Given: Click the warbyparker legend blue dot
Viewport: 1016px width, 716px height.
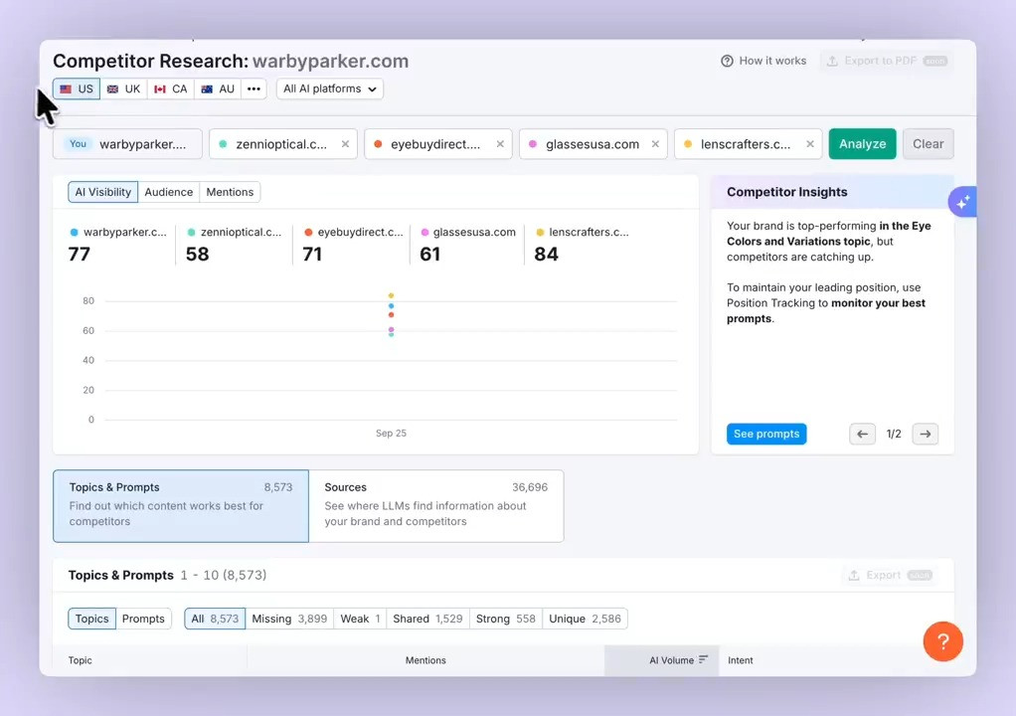Looking at the screenshot, I should (x=74, y=232).
